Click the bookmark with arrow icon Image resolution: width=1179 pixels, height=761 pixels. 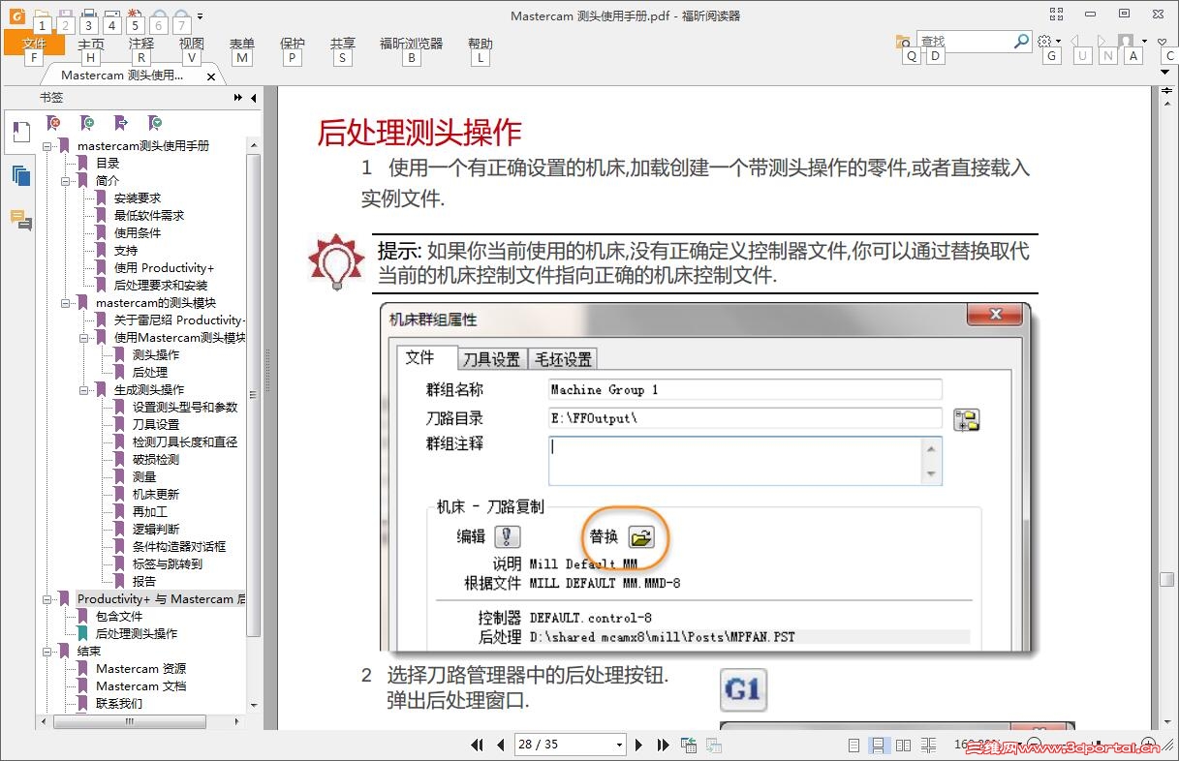121,123
